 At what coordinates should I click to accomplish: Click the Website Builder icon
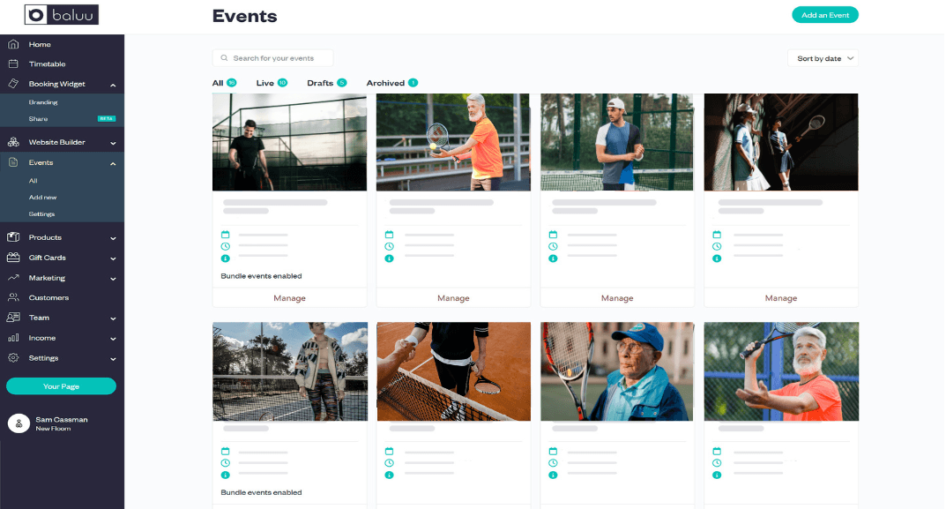coord(13,142)
